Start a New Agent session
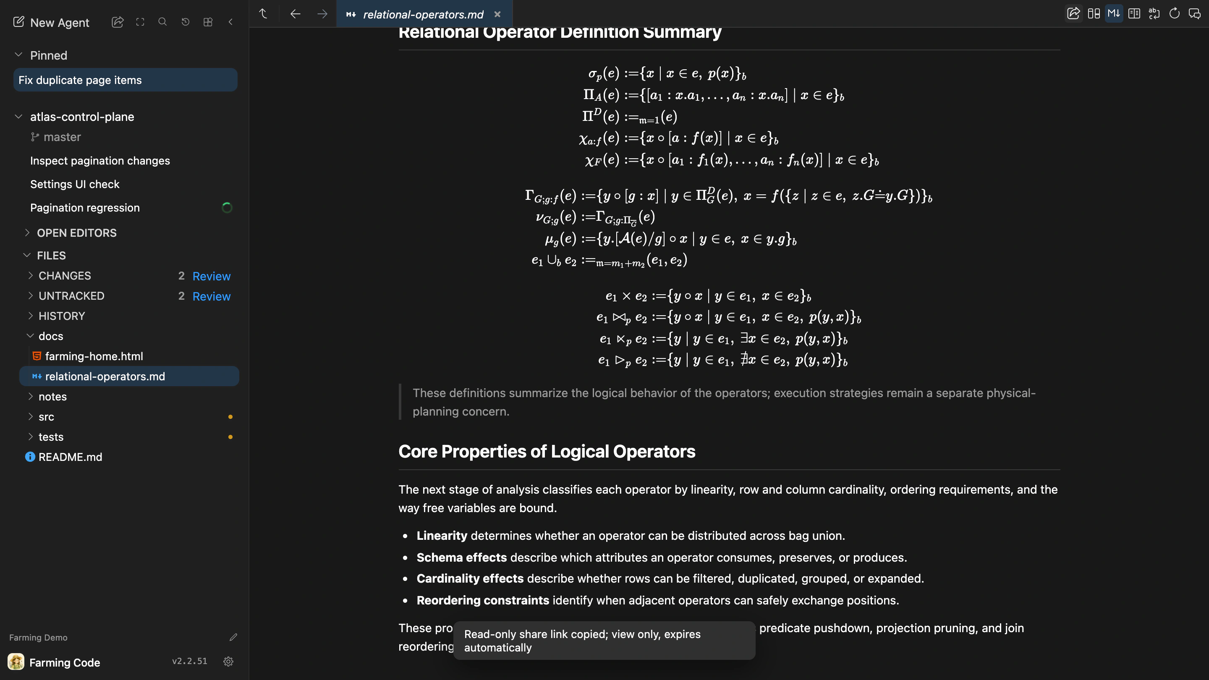The image size is (1209, 680). point(51,22)
